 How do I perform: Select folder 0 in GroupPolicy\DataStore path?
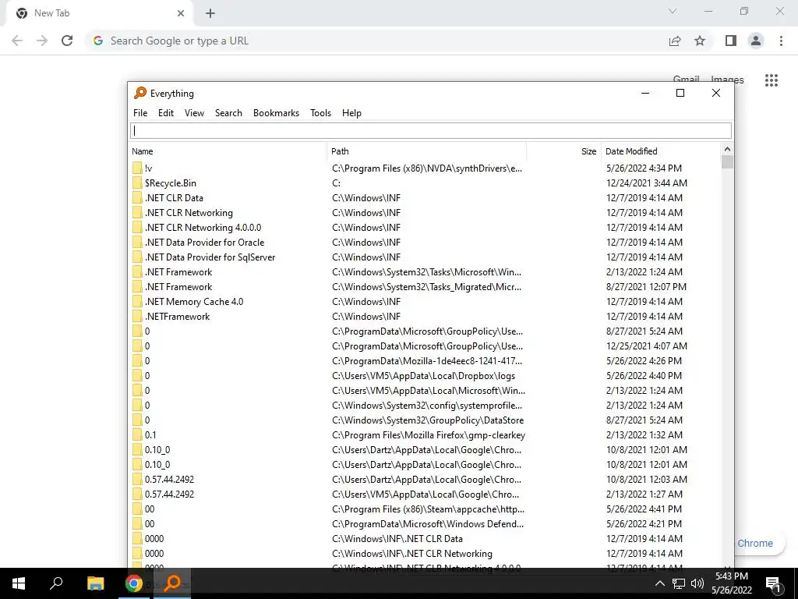(425, 420)
